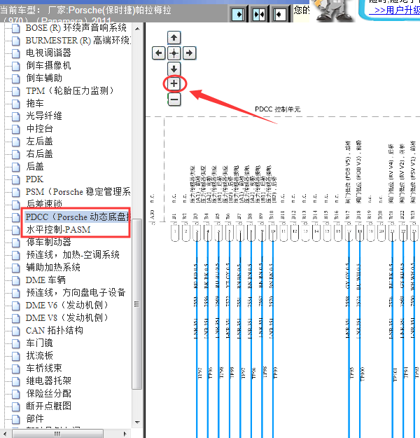Pan the wiring diagram down
Image resolution: width=420 pixels, height=438 pixels.
174,69
